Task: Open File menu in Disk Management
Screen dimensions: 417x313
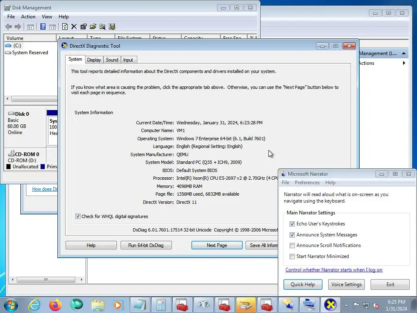Action: coord(11,16)
